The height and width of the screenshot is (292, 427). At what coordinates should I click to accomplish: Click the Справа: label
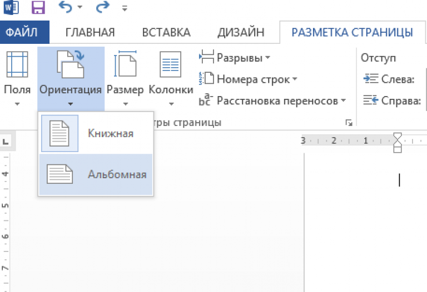click(401, 100)
